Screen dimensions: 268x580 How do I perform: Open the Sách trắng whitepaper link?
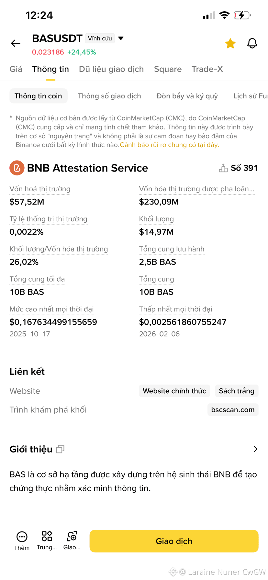tap(237, 391)
